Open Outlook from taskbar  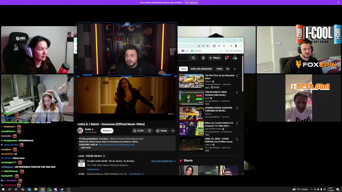[29, 189]
